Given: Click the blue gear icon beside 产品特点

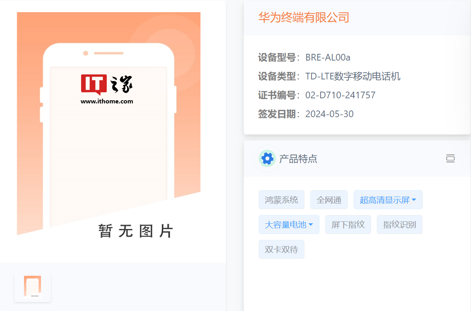Looking at the screenshot, I should point(267,158).
